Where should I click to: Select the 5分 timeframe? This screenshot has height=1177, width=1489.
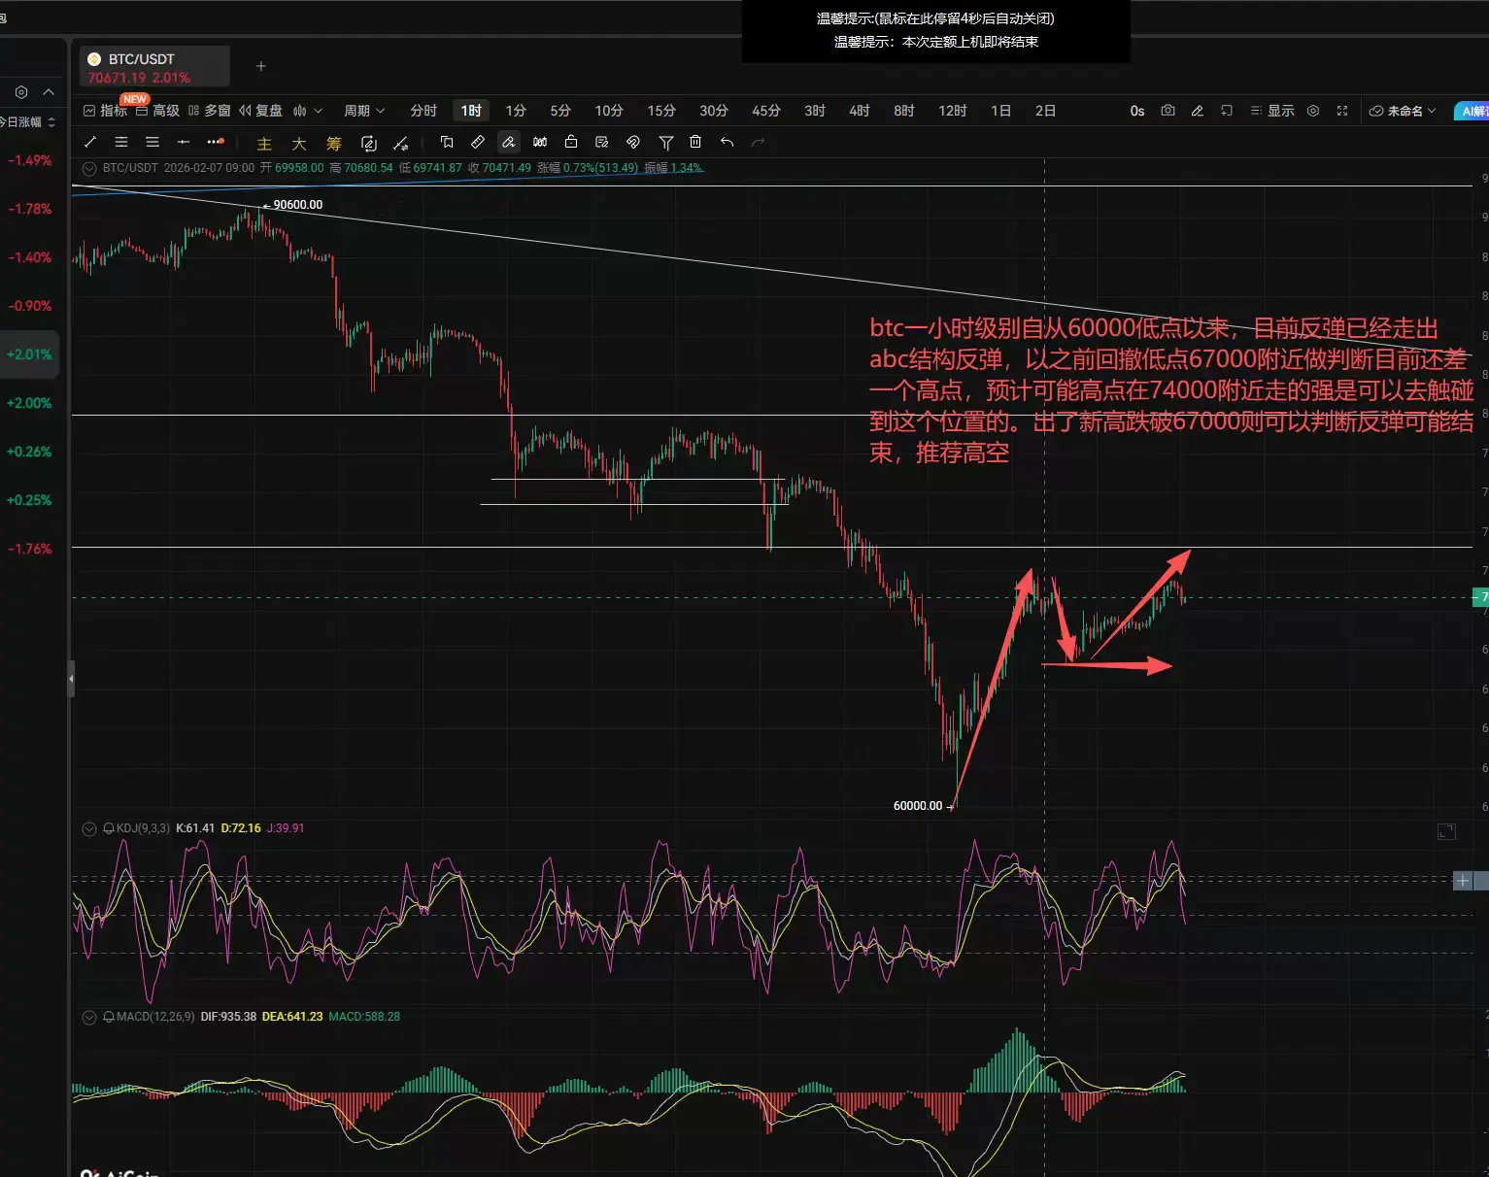560,111
